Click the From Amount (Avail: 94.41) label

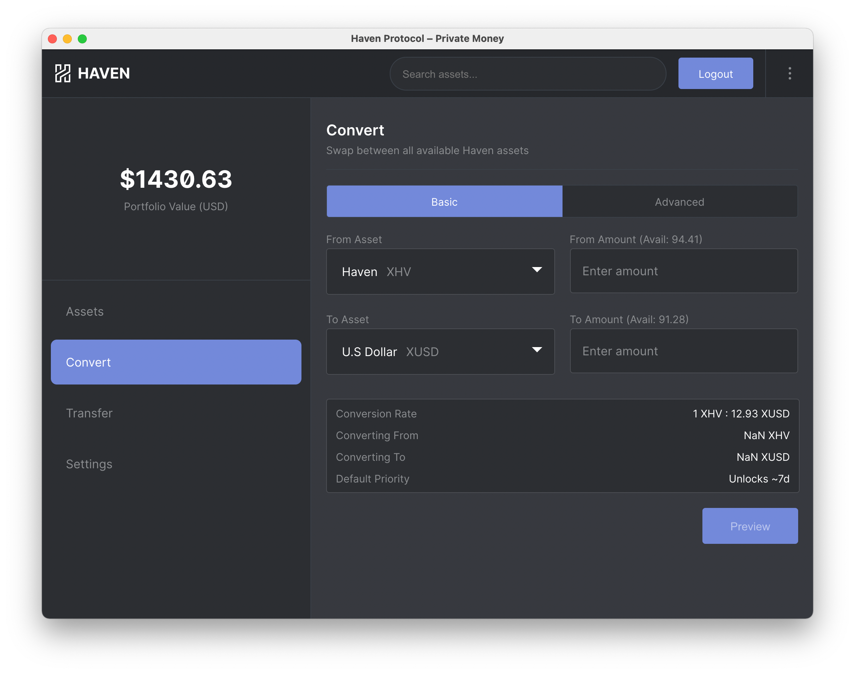point(635,239)
